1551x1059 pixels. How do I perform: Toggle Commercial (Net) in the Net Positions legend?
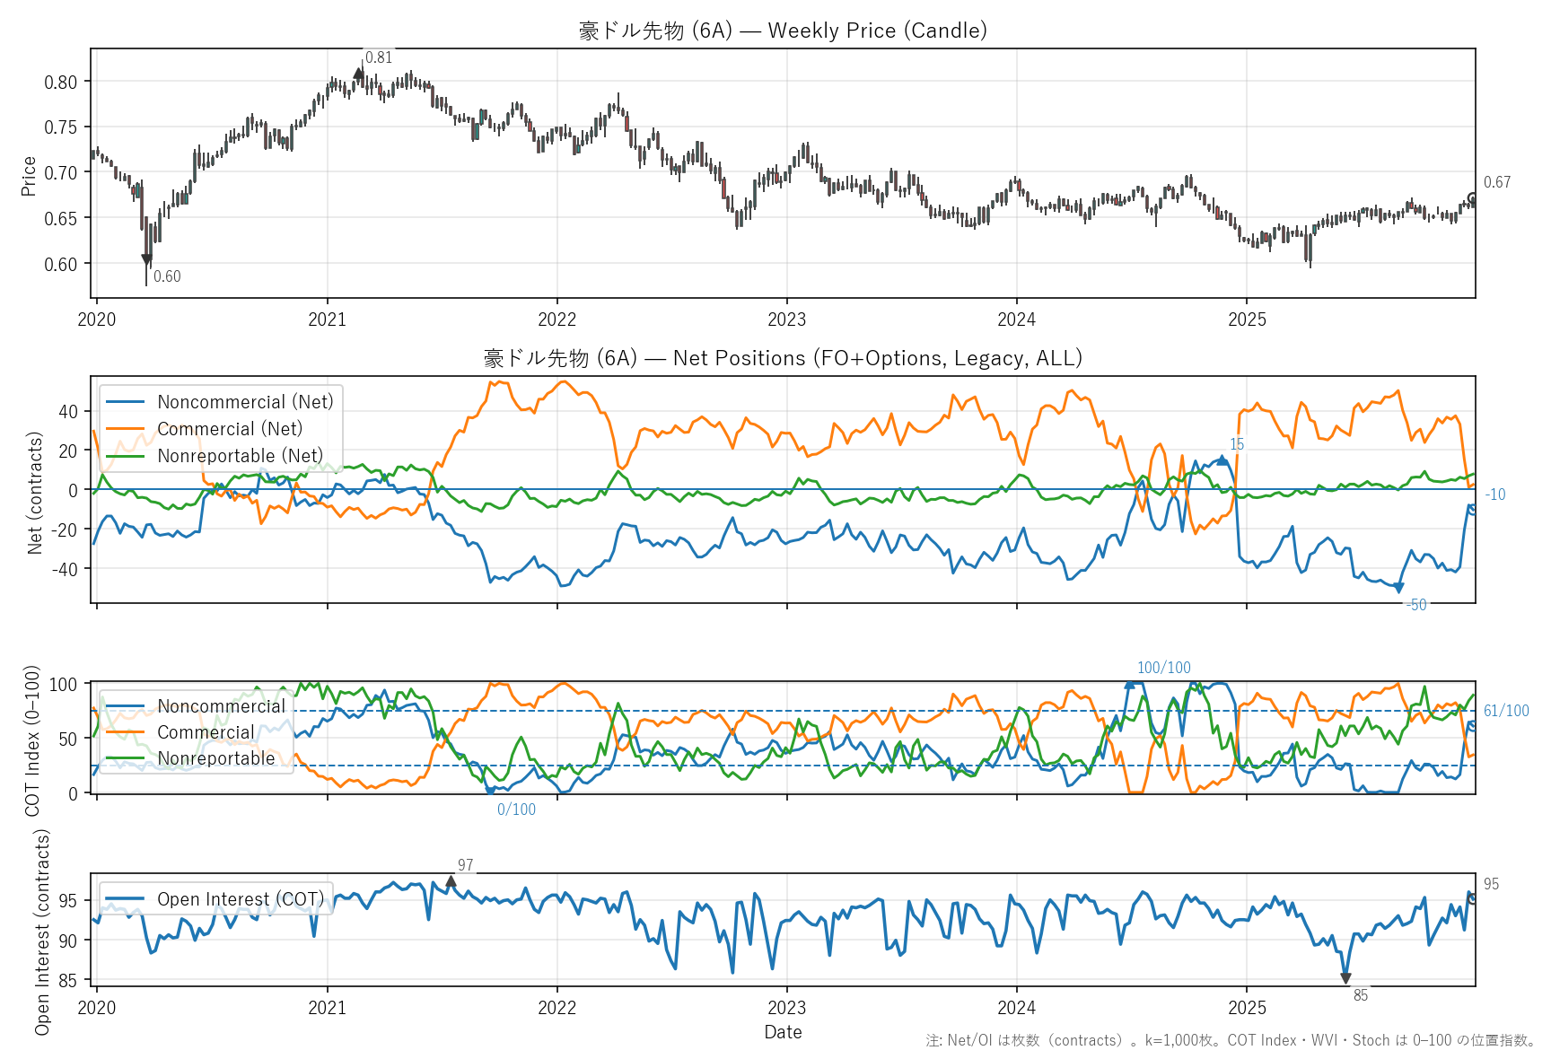coord(229,429)
